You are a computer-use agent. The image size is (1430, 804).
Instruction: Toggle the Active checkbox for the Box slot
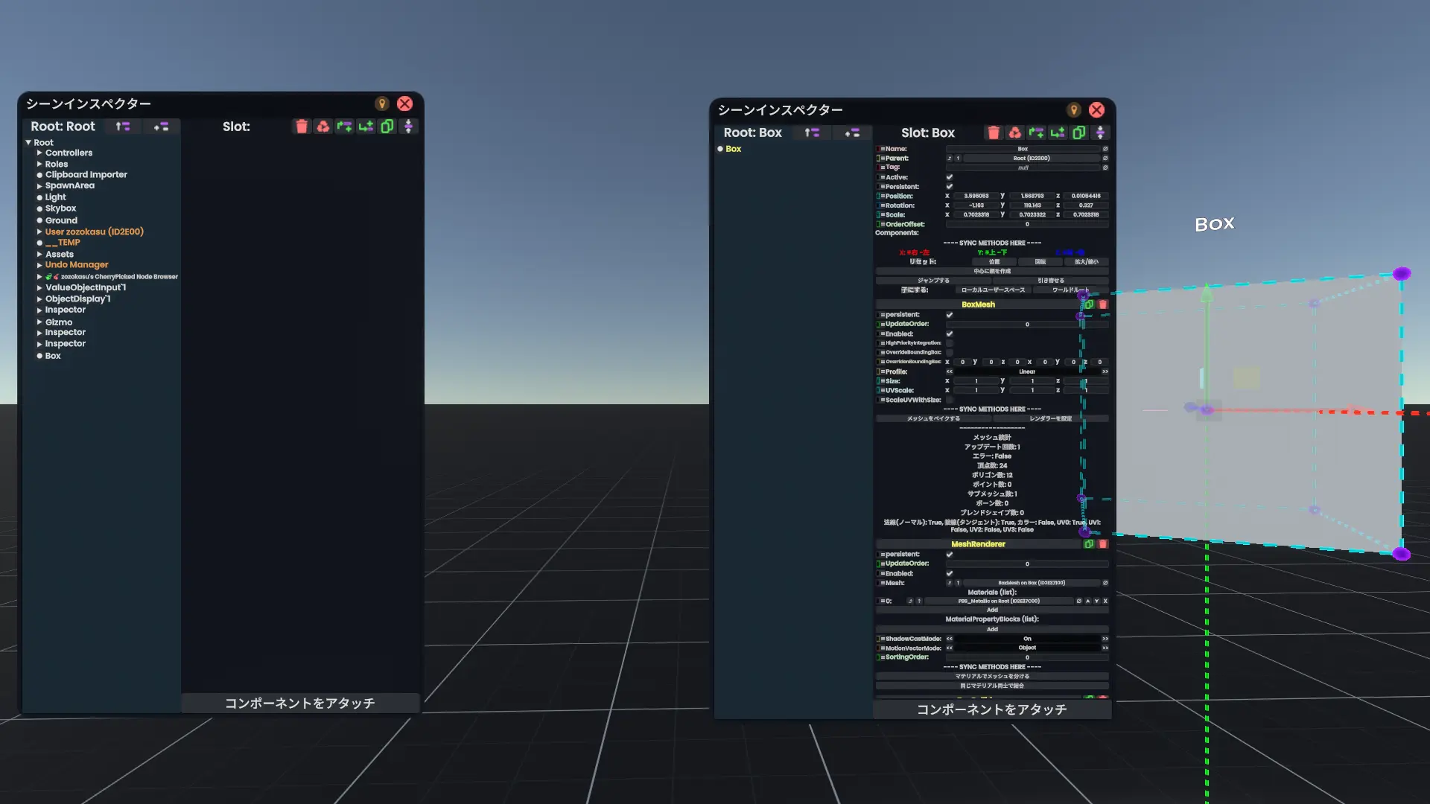click(950, 177)
